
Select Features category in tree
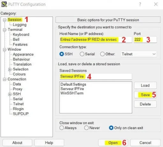(x=20, y=45)
